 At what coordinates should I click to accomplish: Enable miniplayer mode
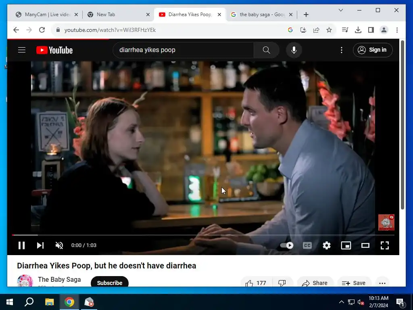coord(346,245)
